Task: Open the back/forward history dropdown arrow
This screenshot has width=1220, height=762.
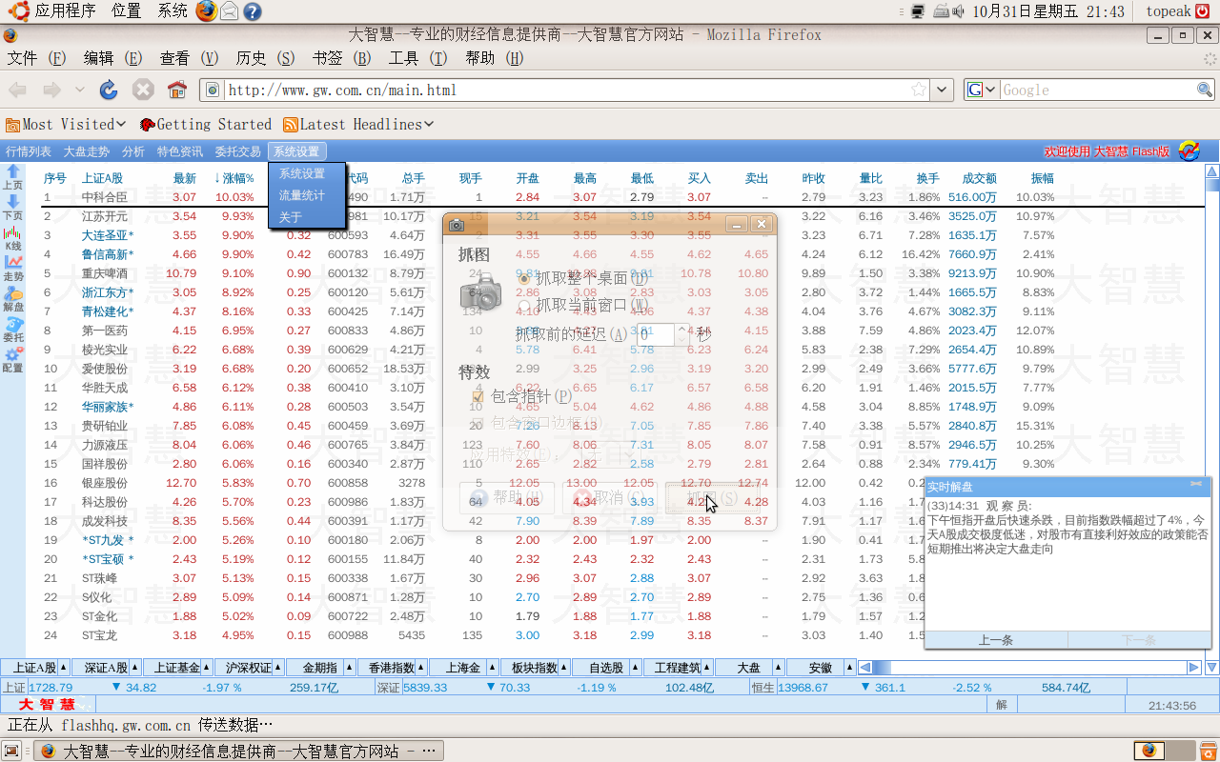Action: click(79, 90)
